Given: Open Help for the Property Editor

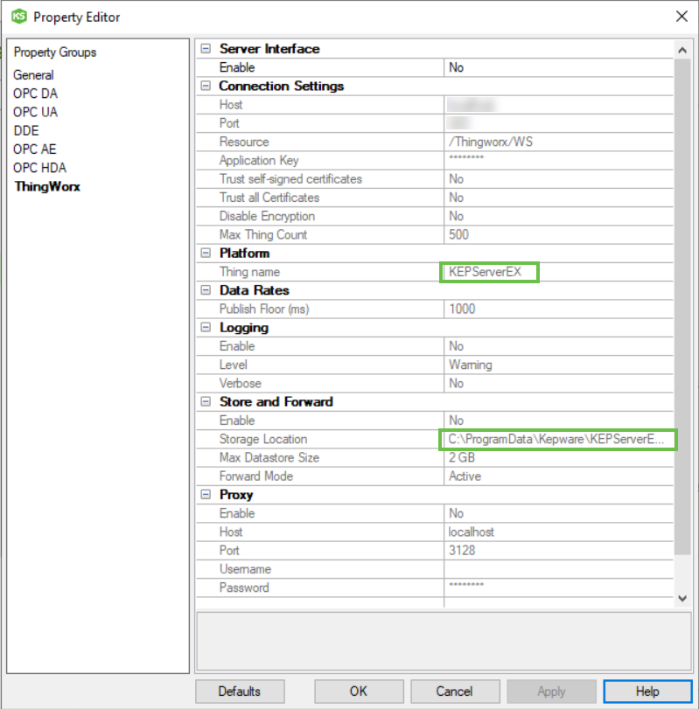Looking at the screenshot, I should 647,692.
